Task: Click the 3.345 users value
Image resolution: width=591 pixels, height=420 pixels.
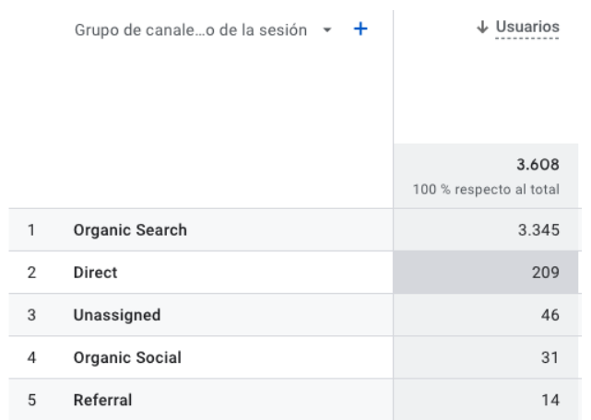Action: 538,229
